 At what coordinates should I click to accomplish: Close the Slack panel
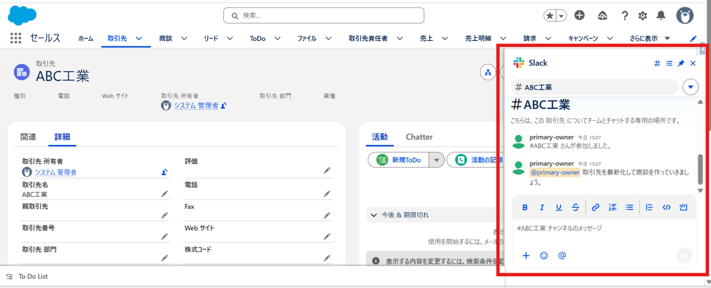click(x=693, y=63)
